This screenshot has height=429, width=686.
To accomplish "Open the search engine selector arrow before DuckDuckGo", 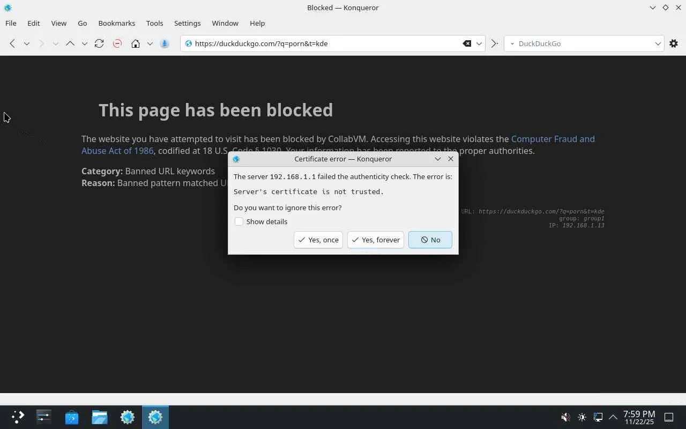I will coord(512,43).
